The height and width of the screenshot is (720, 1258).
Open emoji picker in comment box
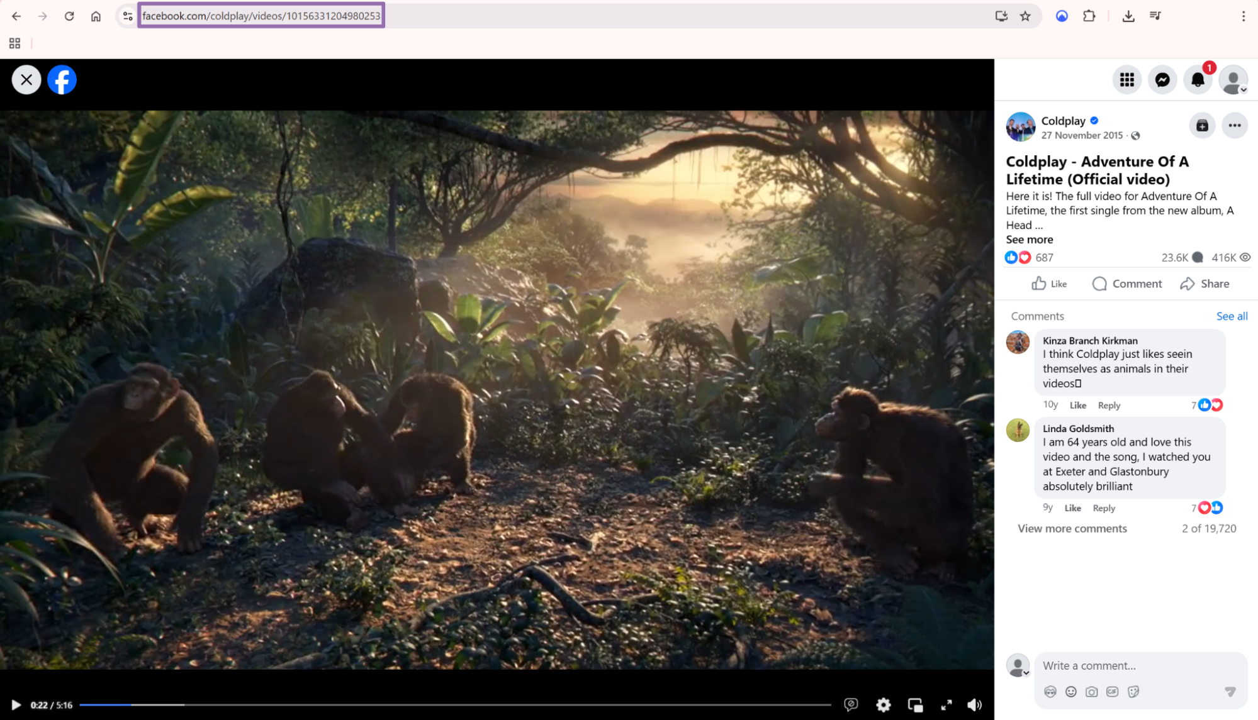click(1070, 692)
